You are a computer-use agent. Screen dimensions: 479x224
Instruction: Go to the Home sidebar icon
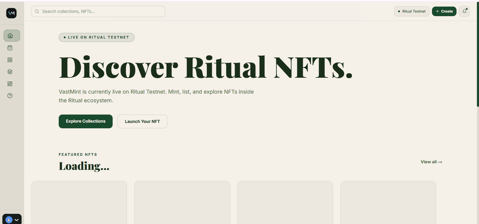pyautogui.click(x=12, y=36)
